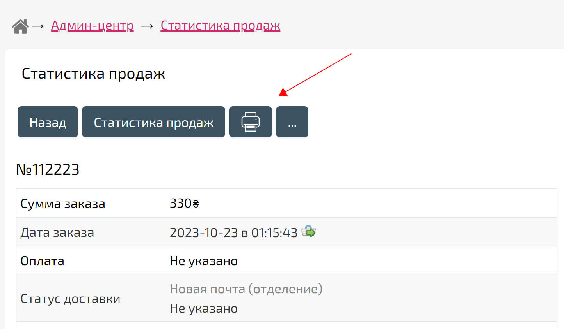Viewport: 564px width, 329px height.
Task: Click the red arrow annotation head
Action: pyautogui.click(x=284, y=92)
